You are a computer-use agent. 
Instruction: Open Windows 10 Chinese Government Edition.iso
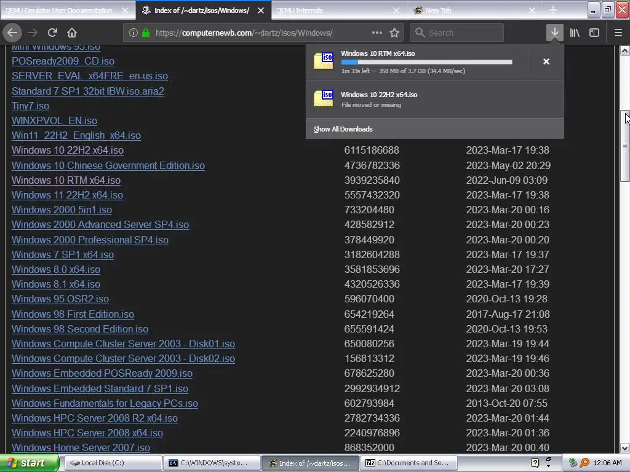(x=108, y=165)
